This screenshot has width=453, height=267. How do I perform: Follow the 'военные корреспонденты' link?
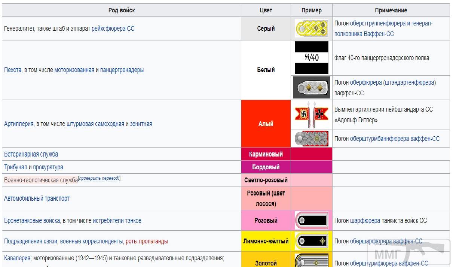[x=91, y=241]
